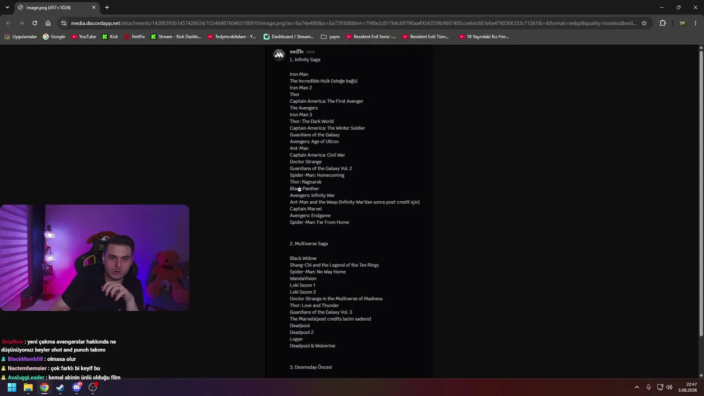Open the Extensions puzzle icon
This screenshot has width=704, height=396.
coord(662,23)
